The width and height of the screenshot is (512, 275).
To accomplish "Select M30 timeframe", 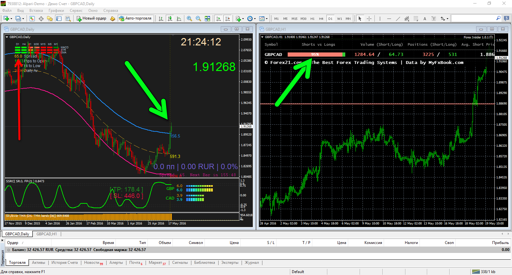I will (303, 19).
